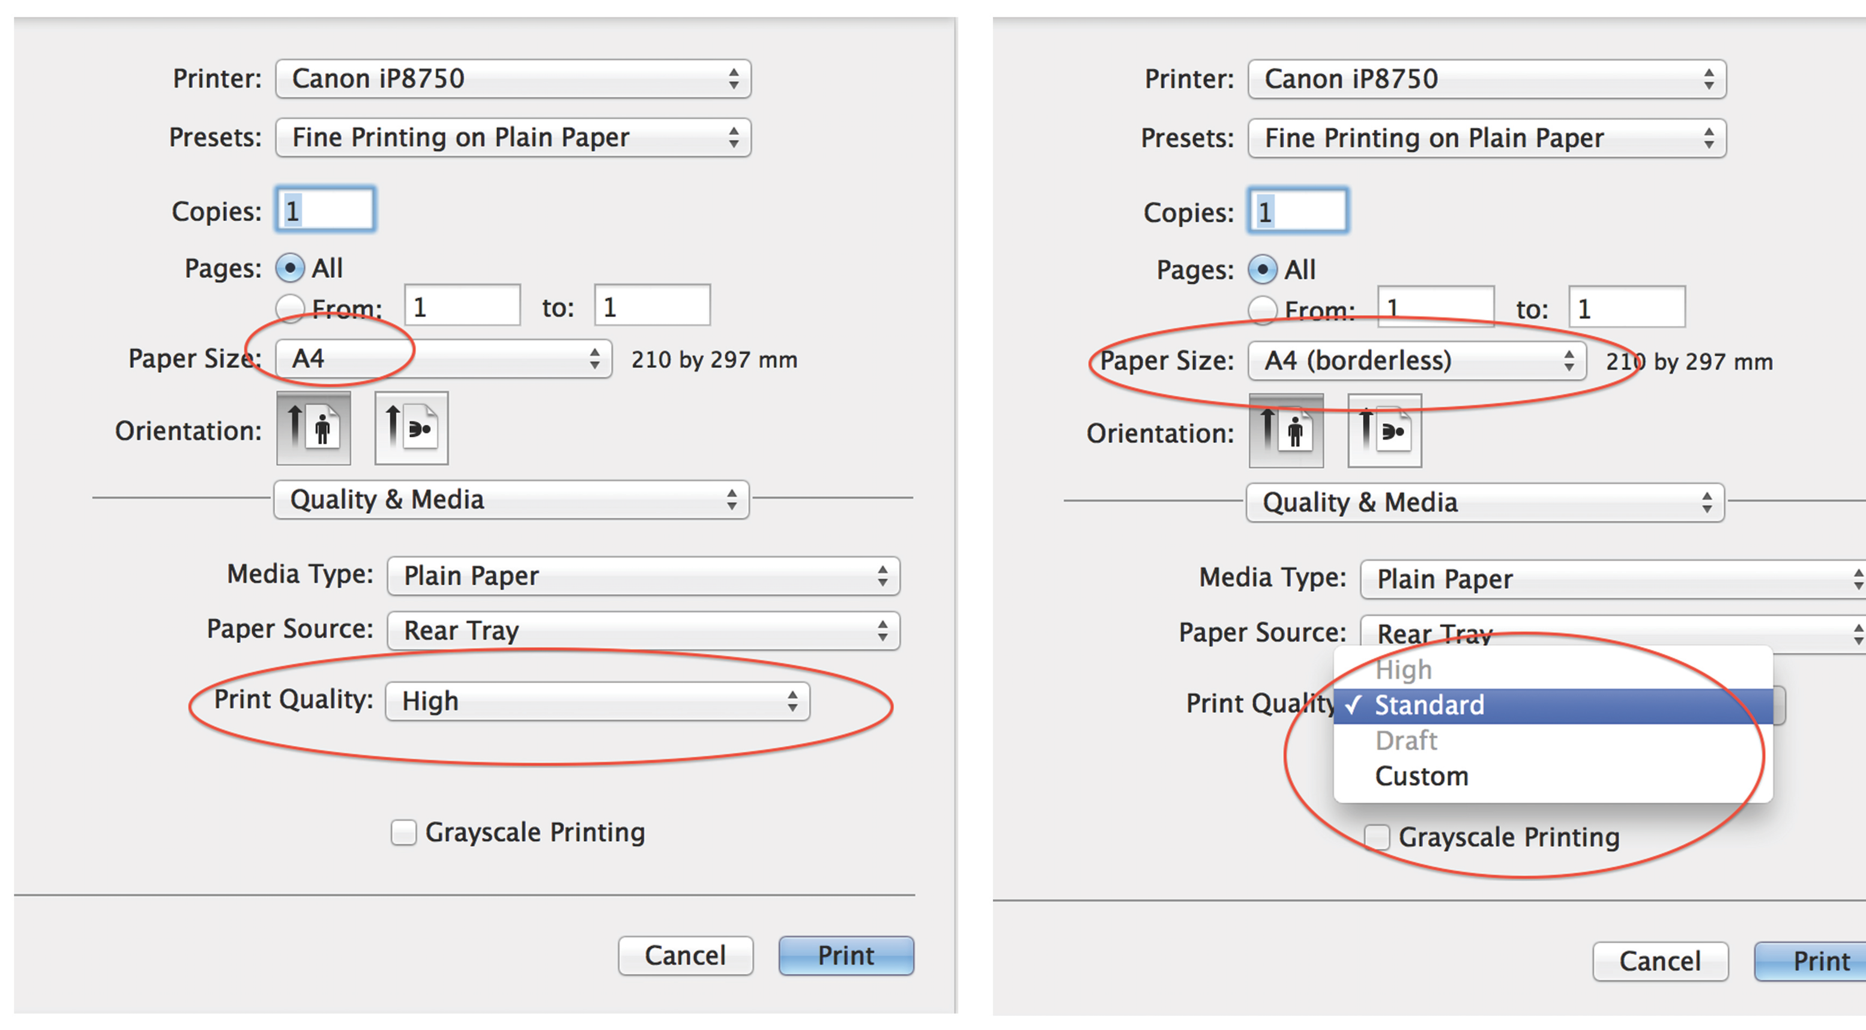Open A4 Paper Size dropdown
This screenshot has height=1030, width=1866.
[x=443, y=358]
